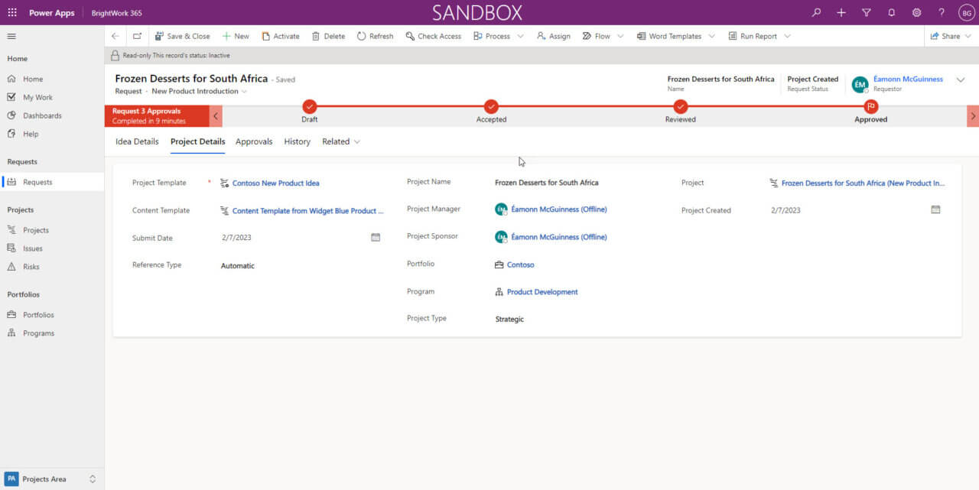Switch to the Idea Details tab
This screenshot has width=979, height=490.
point(137,141)
